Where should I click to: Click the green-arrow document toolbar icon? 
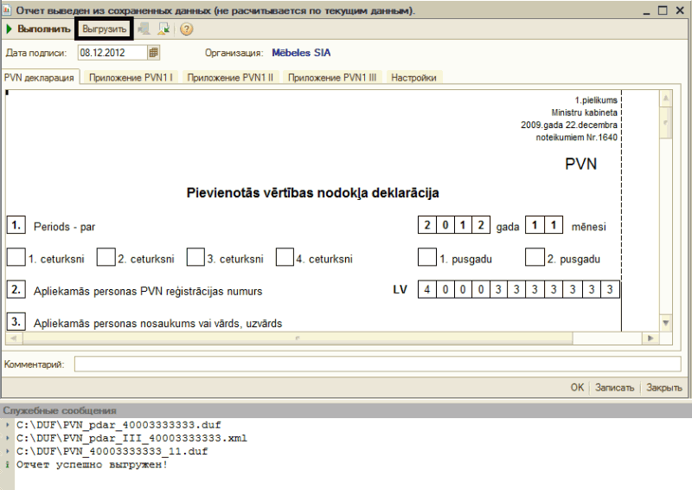pos(163,29)
